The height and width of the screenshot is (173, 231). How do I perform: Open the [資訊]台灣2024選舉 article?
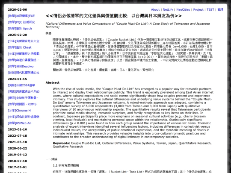[21, 85]
